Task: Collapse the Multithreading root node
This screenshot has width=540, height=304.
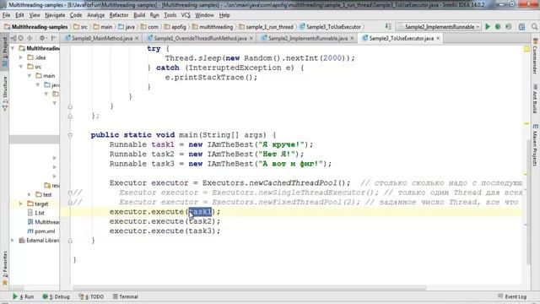Action: click(x=13, y=48)
